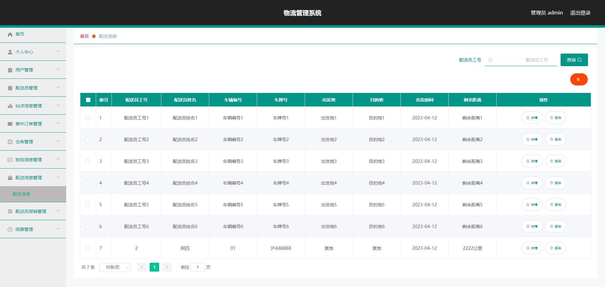605x287 pixels.
Task: Collapse the 配送信息管理 chevron
Action: (x=58, y=177)
